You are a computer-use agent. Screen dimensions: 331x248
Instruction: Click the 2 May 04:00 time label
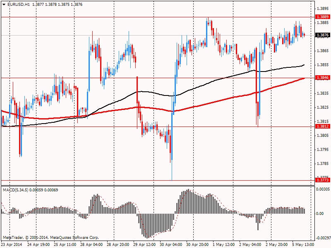point(250,245)
